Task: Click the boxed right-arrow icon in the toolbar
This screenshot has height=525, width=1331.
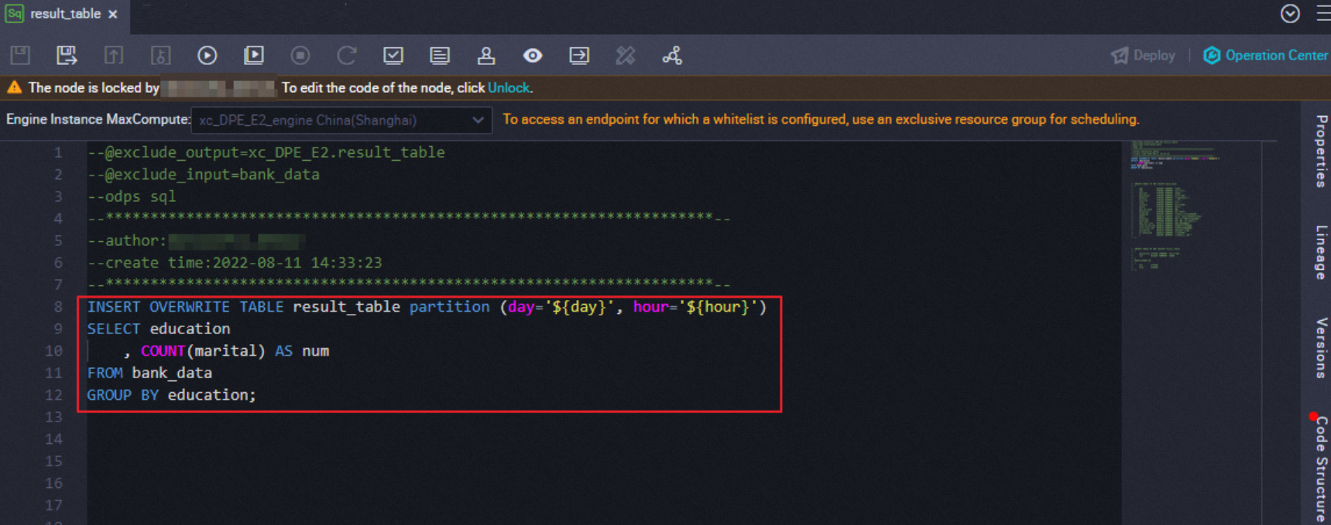Action: tap(579, 55)
